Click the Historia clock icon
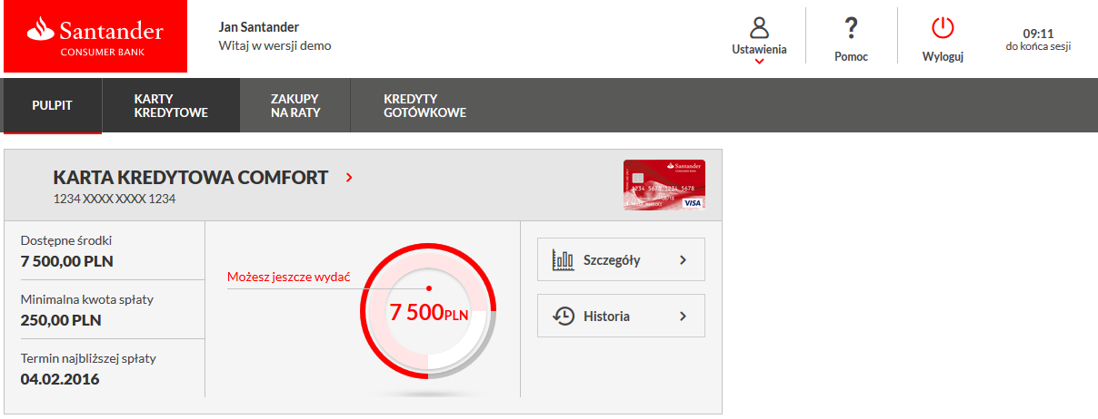The image size is (1098, 419). point(564,316)
